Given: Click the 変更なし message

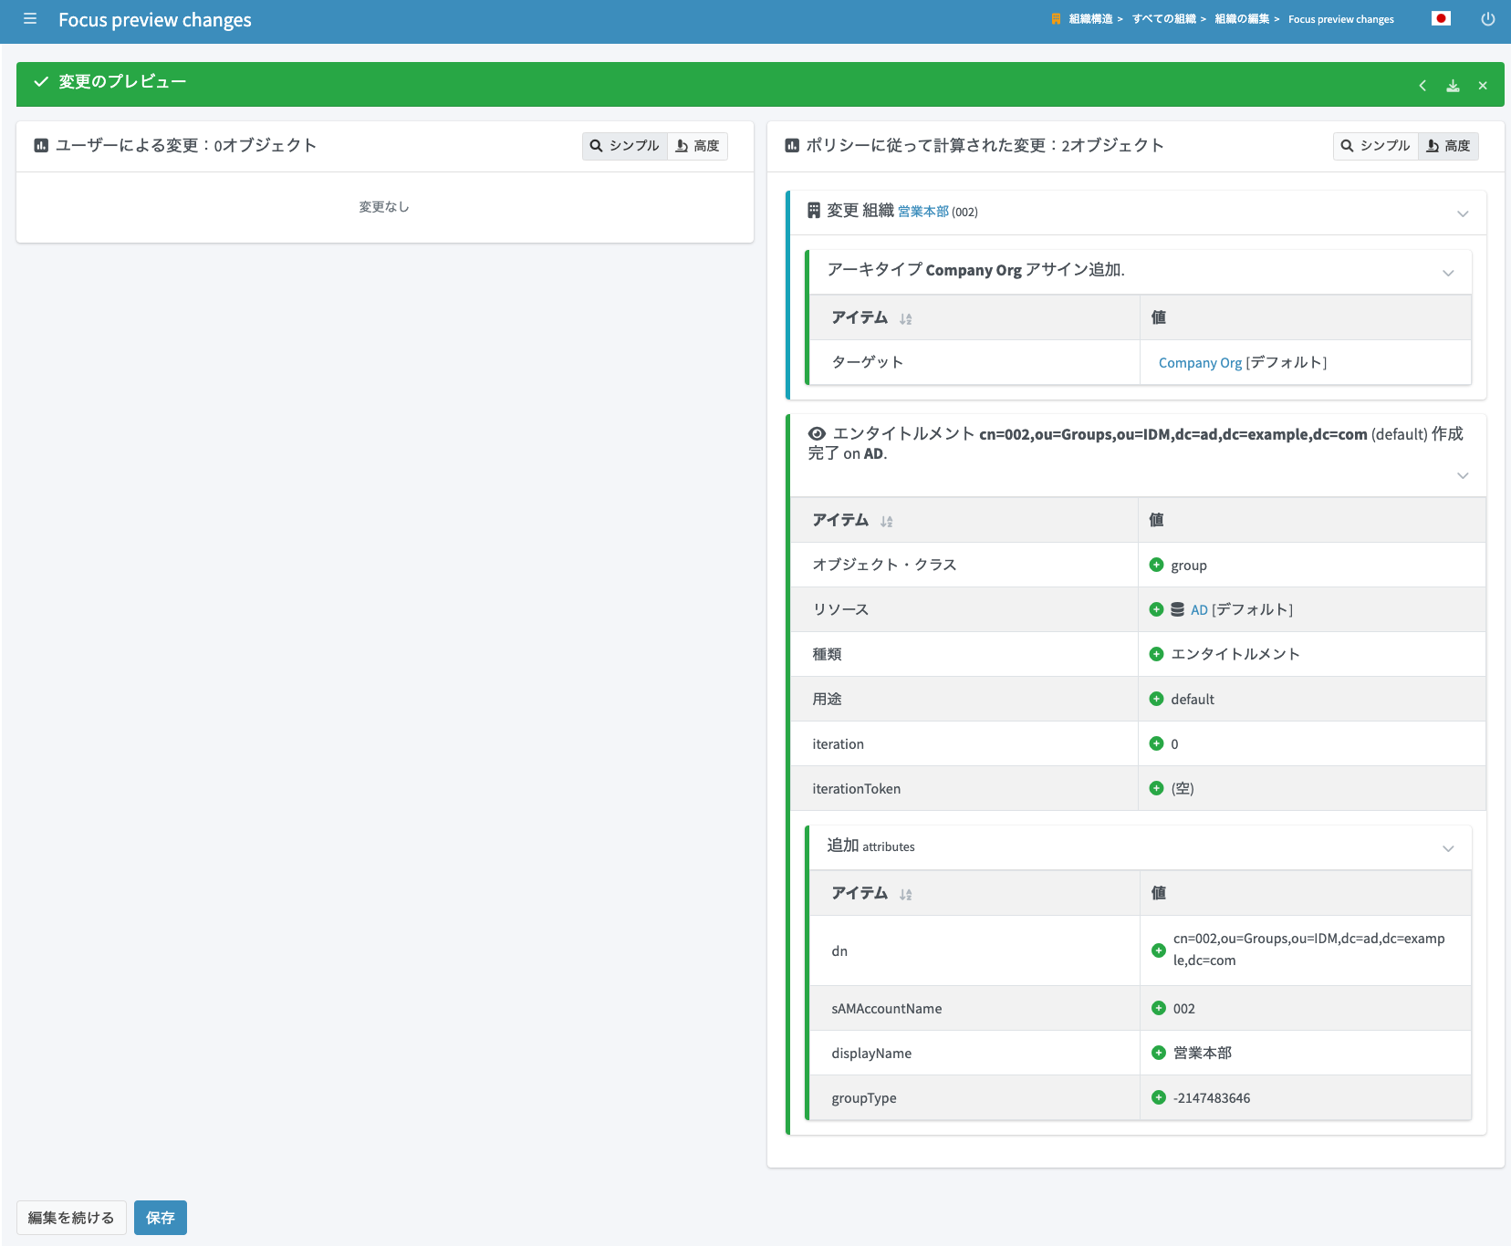Looking at the screenshot, I should pos(384,207).
